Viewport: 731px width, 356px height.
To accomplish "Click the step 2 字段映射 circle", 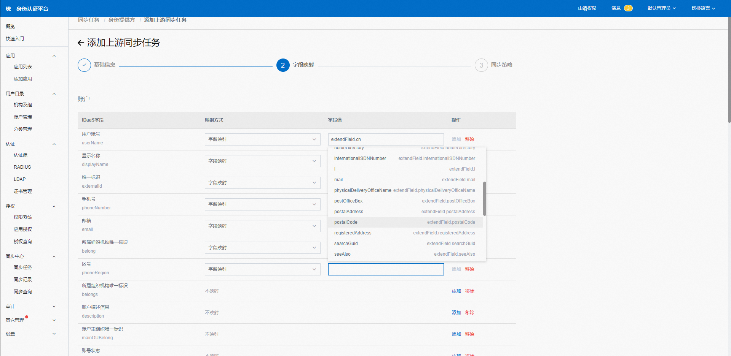I will (x=283, y=65).
